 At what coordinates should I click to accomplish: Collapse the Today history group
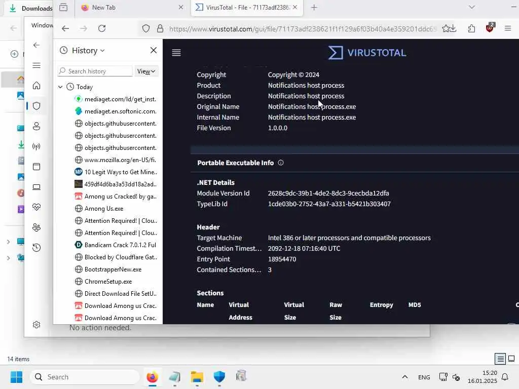pos(60,87)
